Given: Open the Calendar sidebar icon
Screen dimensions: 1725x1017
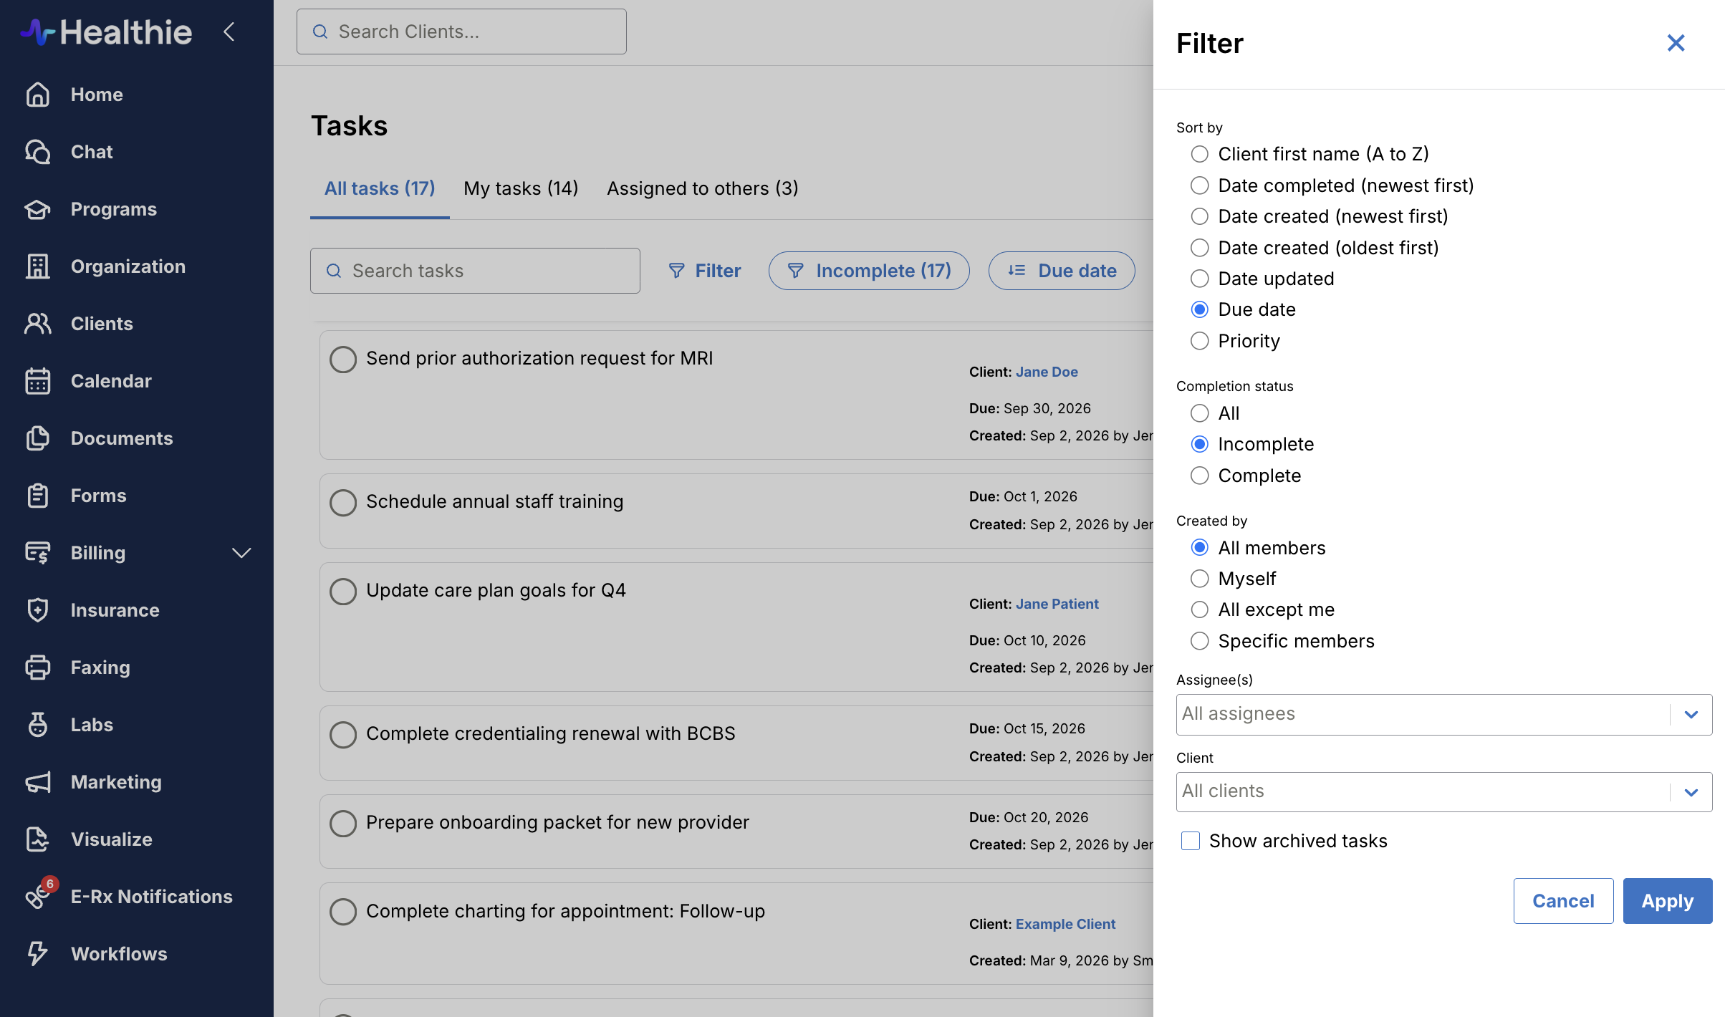Looking at the screenshot, I should 37,381.
